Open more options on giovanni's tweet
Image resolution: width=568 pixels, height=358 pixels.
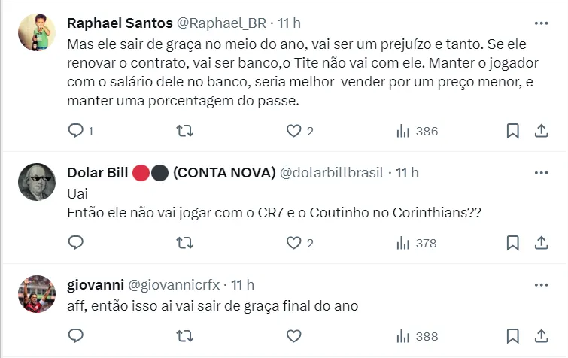point(540,284)
